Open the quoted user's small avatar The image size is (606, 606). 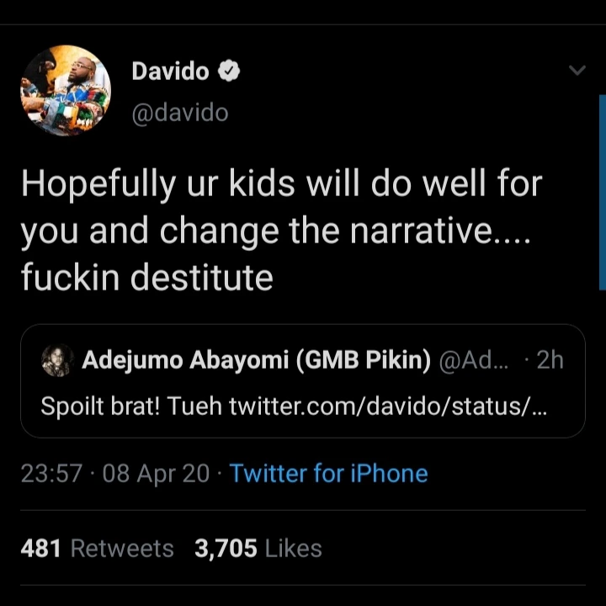point(56,361)
